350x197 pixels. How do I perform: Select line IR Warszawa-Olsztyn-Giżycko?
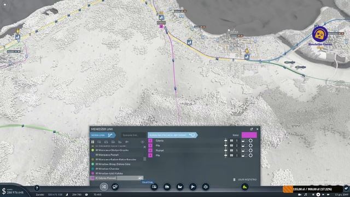coord(112,150)
